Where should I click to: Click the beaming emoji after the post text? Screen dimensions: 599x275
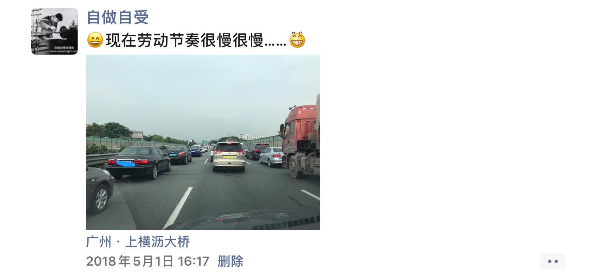tap(297, 40)
